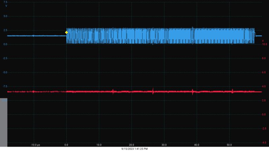Click the blue axis -2.5 value

point(5,58)
